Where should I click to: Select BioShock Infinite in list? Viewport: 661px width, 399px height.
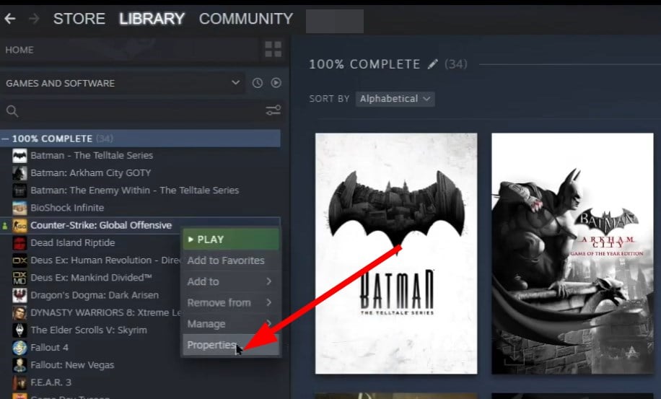point(67,208)
